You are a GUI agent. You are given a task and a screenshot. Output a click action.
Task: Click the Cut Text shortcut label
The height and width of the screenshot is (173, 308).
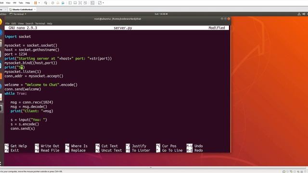click(x=110, y=146)
